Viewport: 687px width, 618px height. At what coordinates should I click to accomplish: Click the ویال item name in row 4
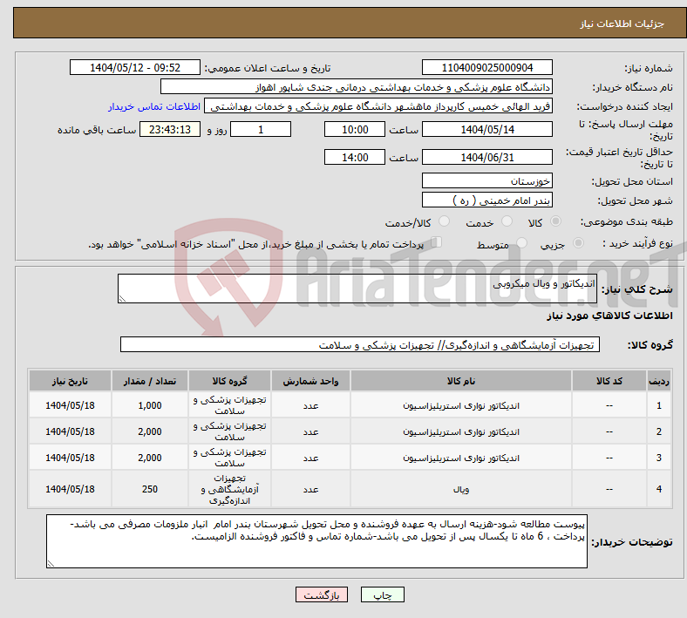click(461, 489)
